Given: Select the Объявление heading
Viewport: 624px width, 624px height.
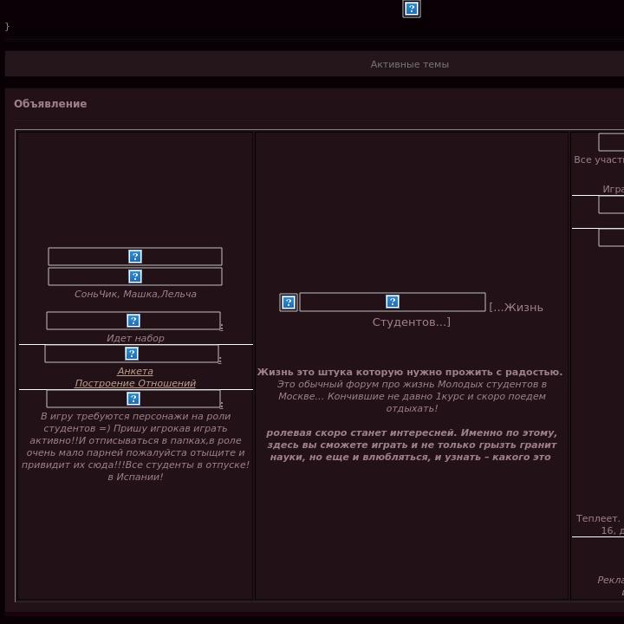Looking at the screenshot, I should pyautogui.click(x=50, y=103).
